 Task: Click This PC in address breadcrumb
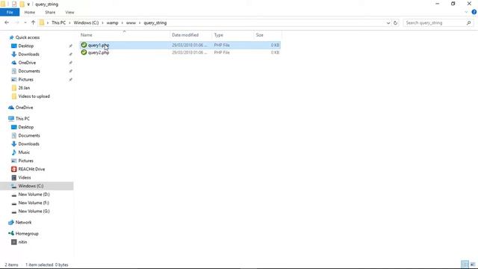tap(58, 23)
